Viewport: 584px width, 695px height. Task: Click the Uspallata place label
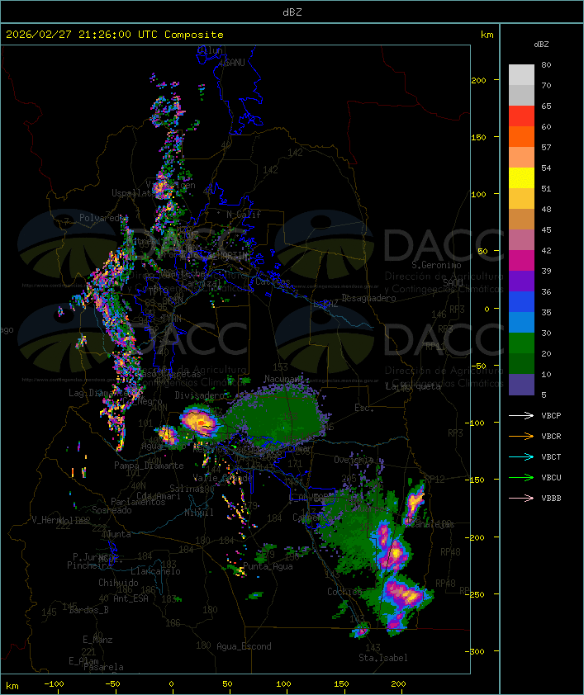click(131, 193)
